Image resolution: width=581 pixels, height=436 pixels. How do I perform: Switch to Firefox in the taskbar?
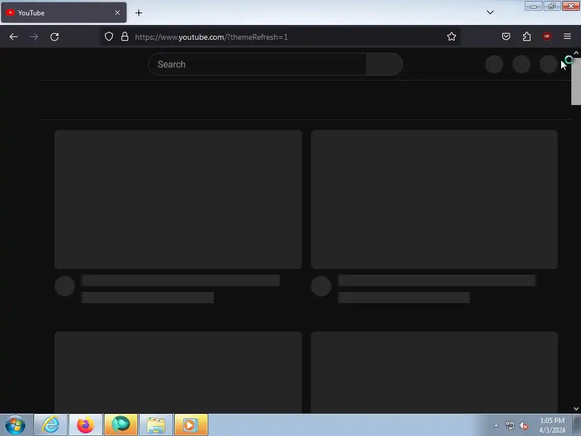pos(86,425)
